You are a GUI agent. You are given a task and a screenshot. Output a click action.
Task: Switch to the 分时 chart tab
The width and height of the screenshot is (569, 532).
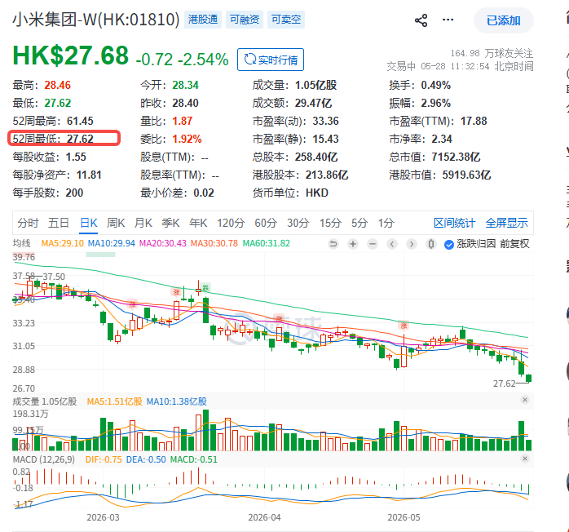click(28, 223)
